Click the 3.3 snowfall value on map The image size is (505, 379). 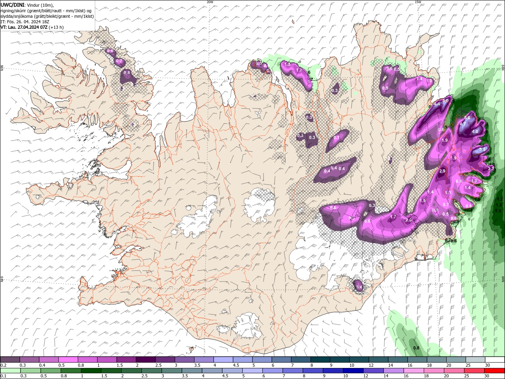point(491,168)
